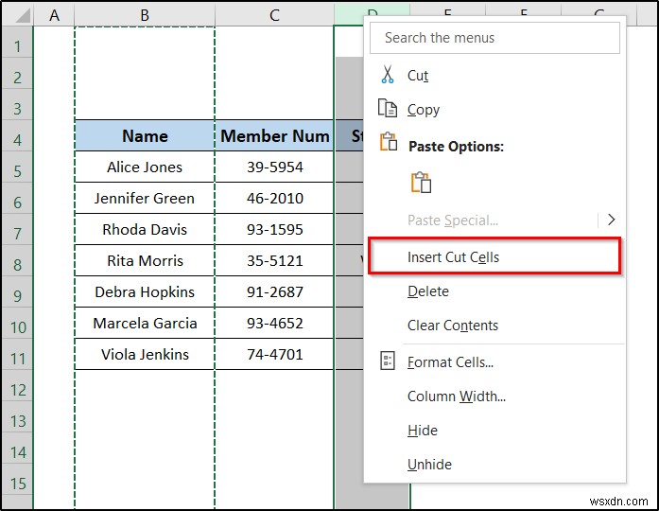Viewport: 659px width, 511px height.
Task: Click the Format Cells icon
Action: [387, 361]
